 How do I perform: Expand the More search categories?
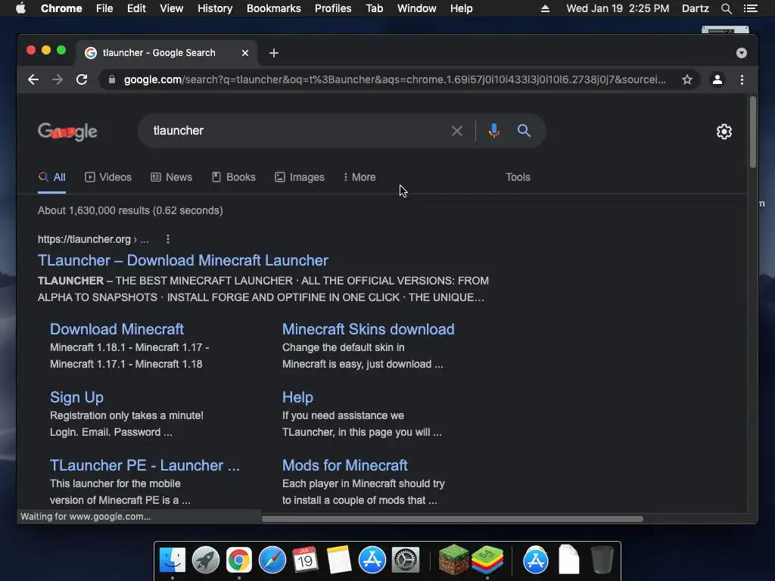point(359,177)
